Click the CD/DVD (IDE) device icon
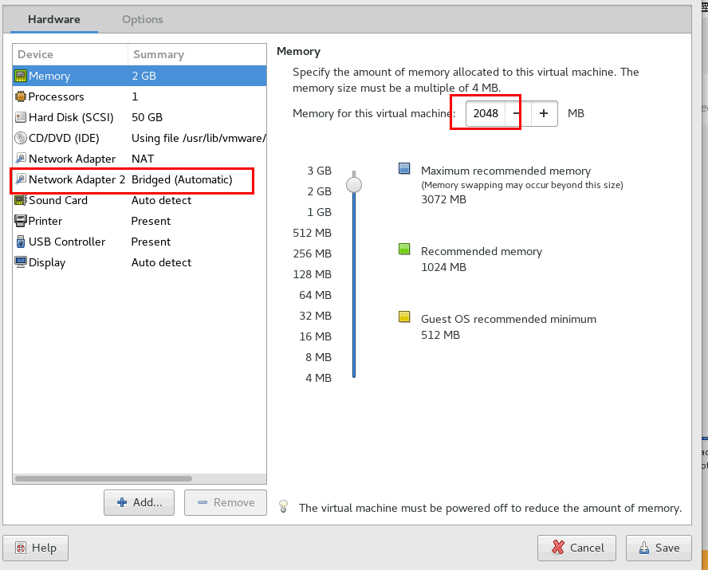Screen dimensions: 708x570 pyautogui.click(x=20, y=138)
